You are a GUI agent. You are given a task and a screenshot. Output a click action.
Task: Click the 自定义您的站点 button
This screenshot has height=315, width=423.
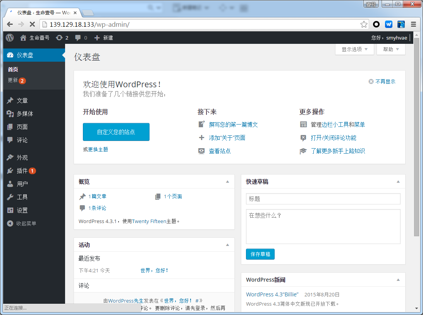pos(116,132)
